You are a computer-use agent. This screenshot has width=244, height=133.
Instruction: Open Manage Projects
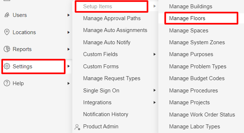(x=189, y=102)
